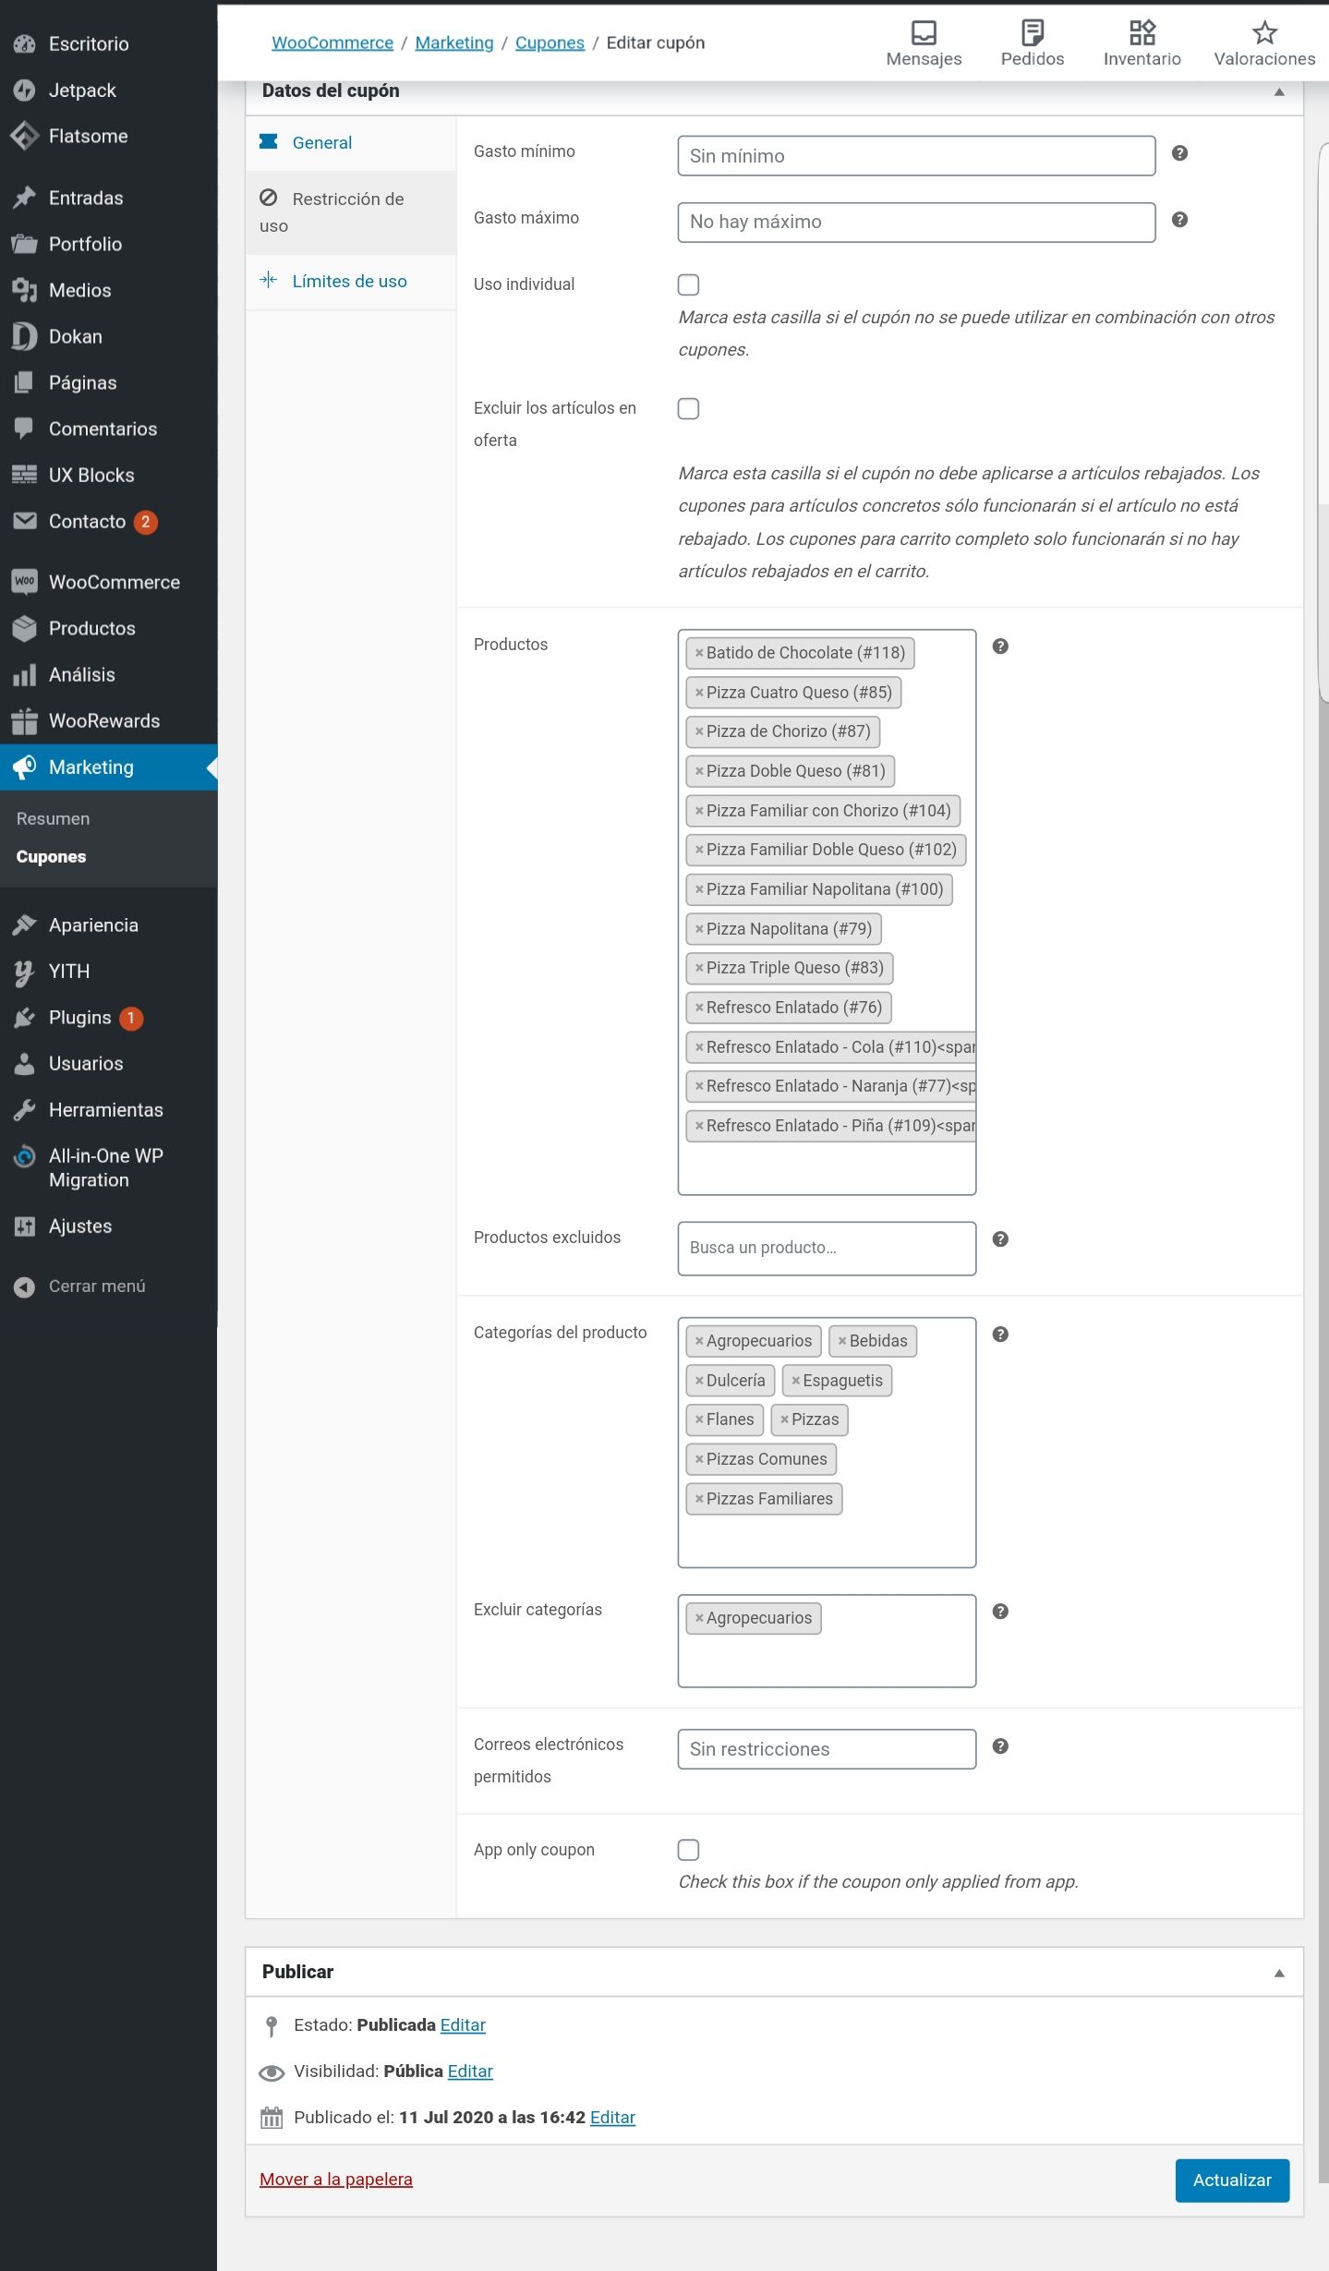The width and height of the screenshot is (1329, 2271).
Task: Remove Pizza Napolitana (#79) tag
Action: click(699, 929)
